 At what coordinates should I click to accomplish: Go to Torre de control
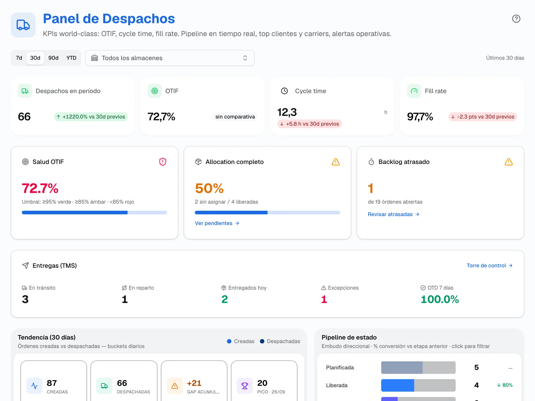[490, 265]
